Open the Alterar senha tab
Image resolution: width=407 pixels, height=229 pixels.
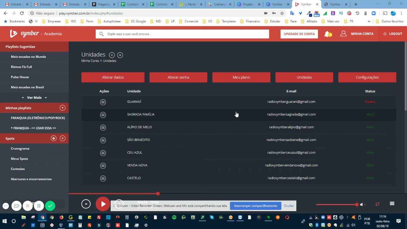pos(178,77)
